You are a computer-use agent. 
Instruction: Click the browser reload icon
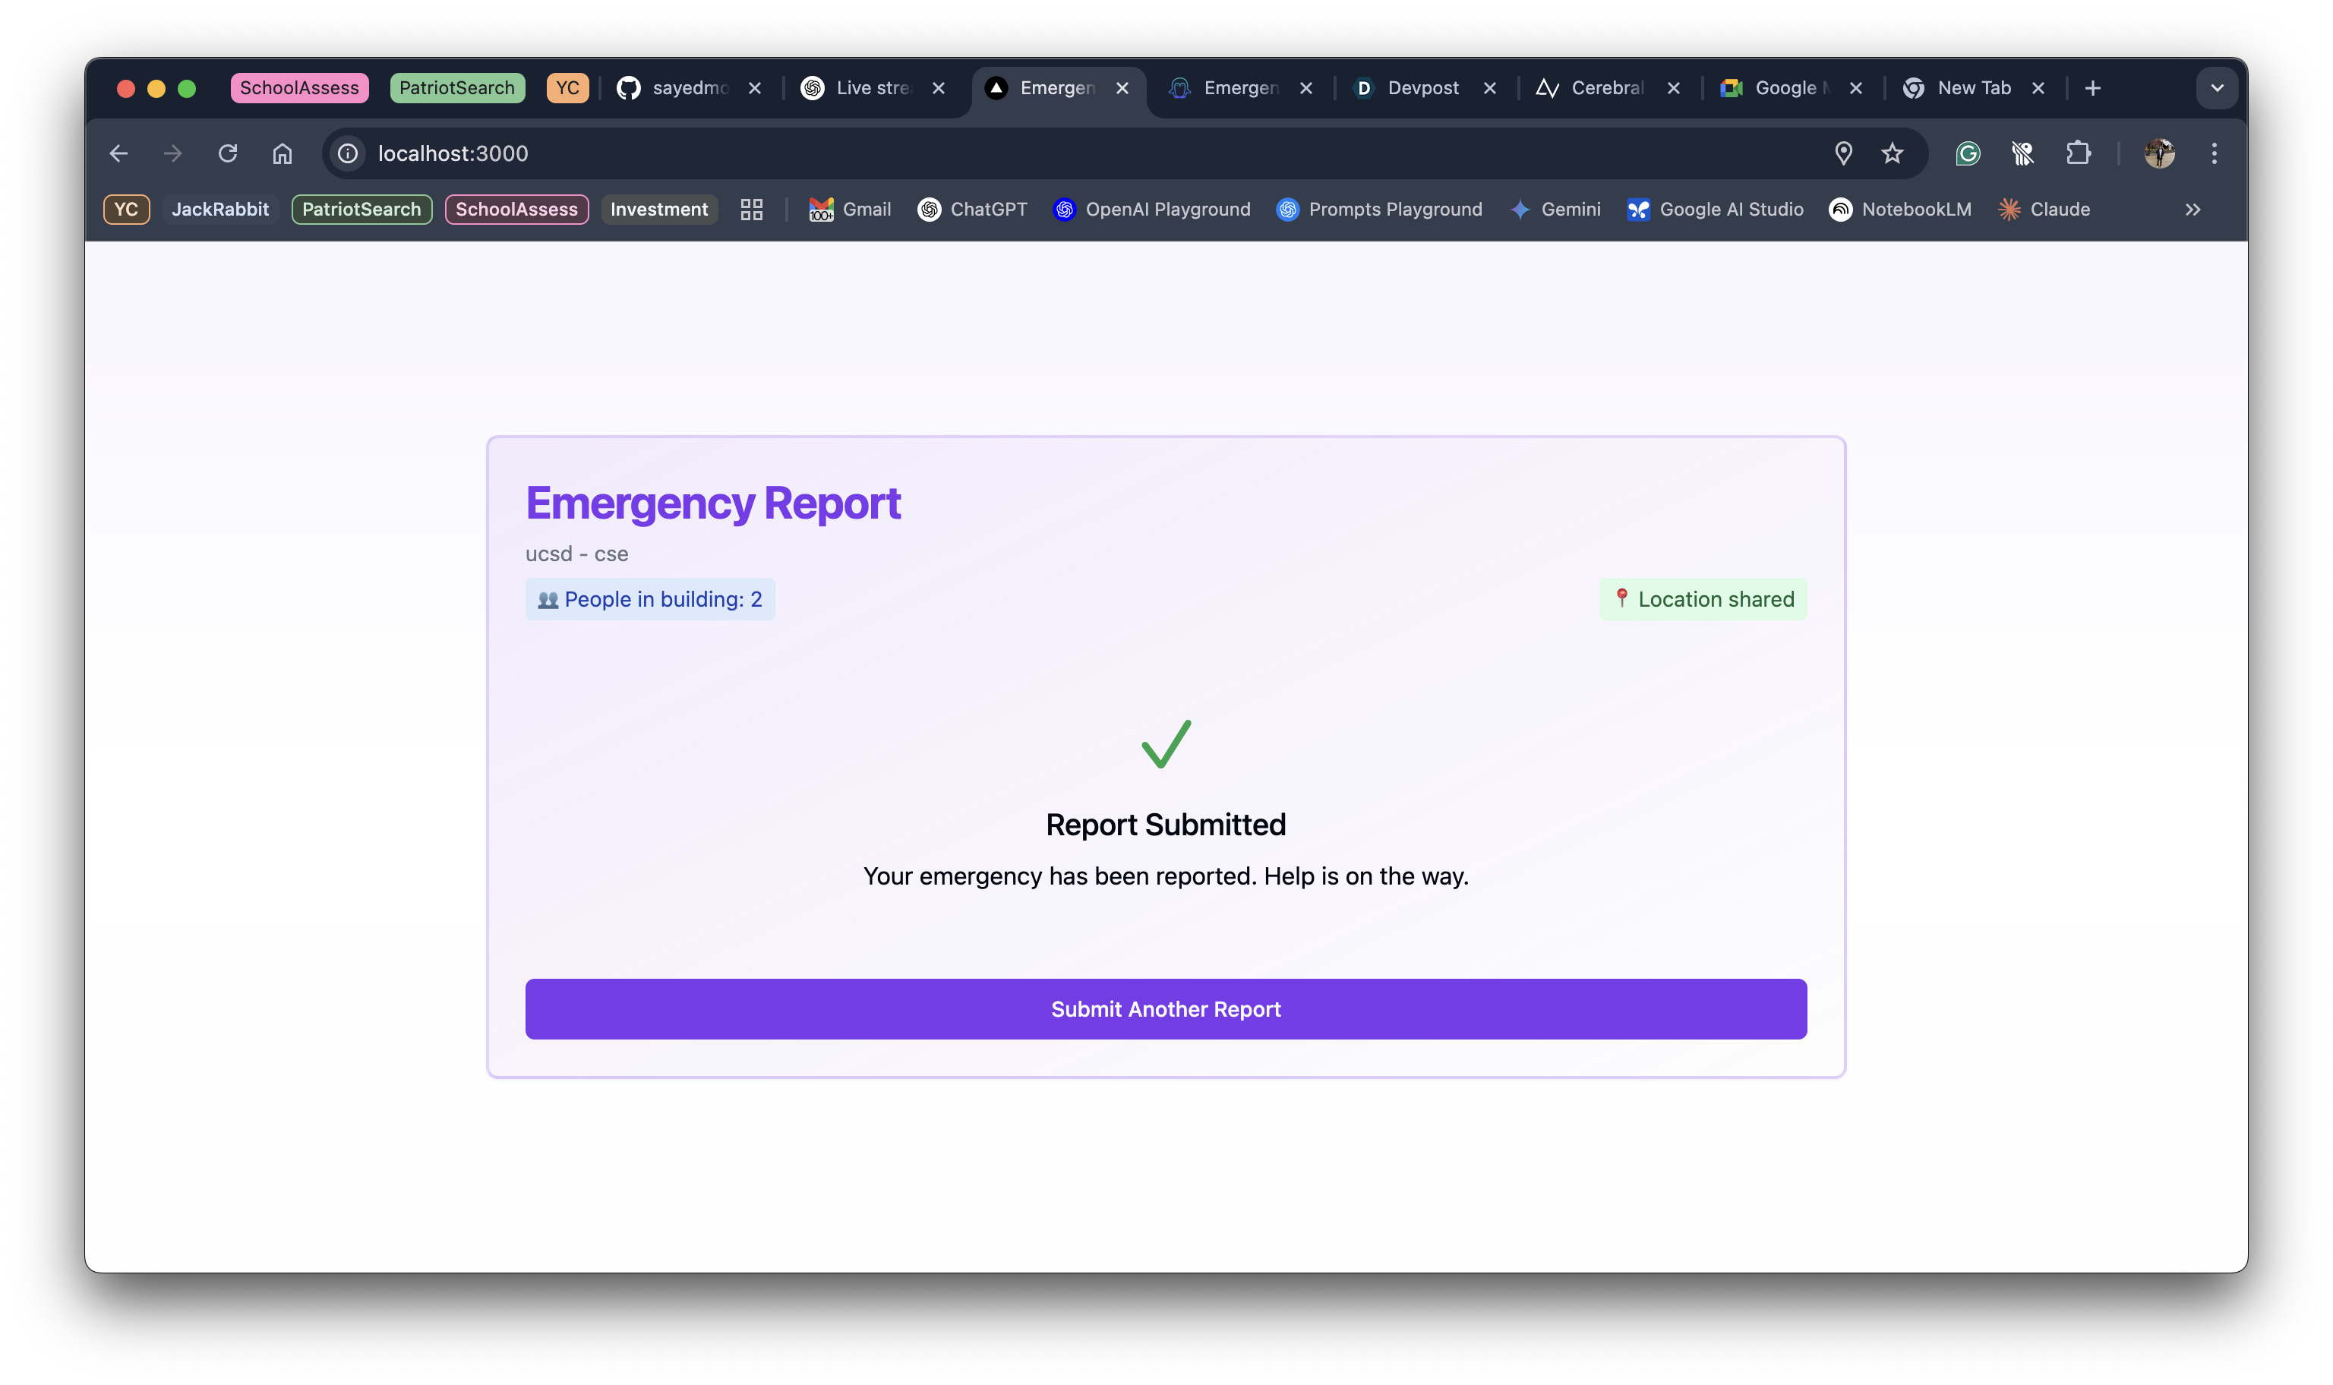pos(228,153)
